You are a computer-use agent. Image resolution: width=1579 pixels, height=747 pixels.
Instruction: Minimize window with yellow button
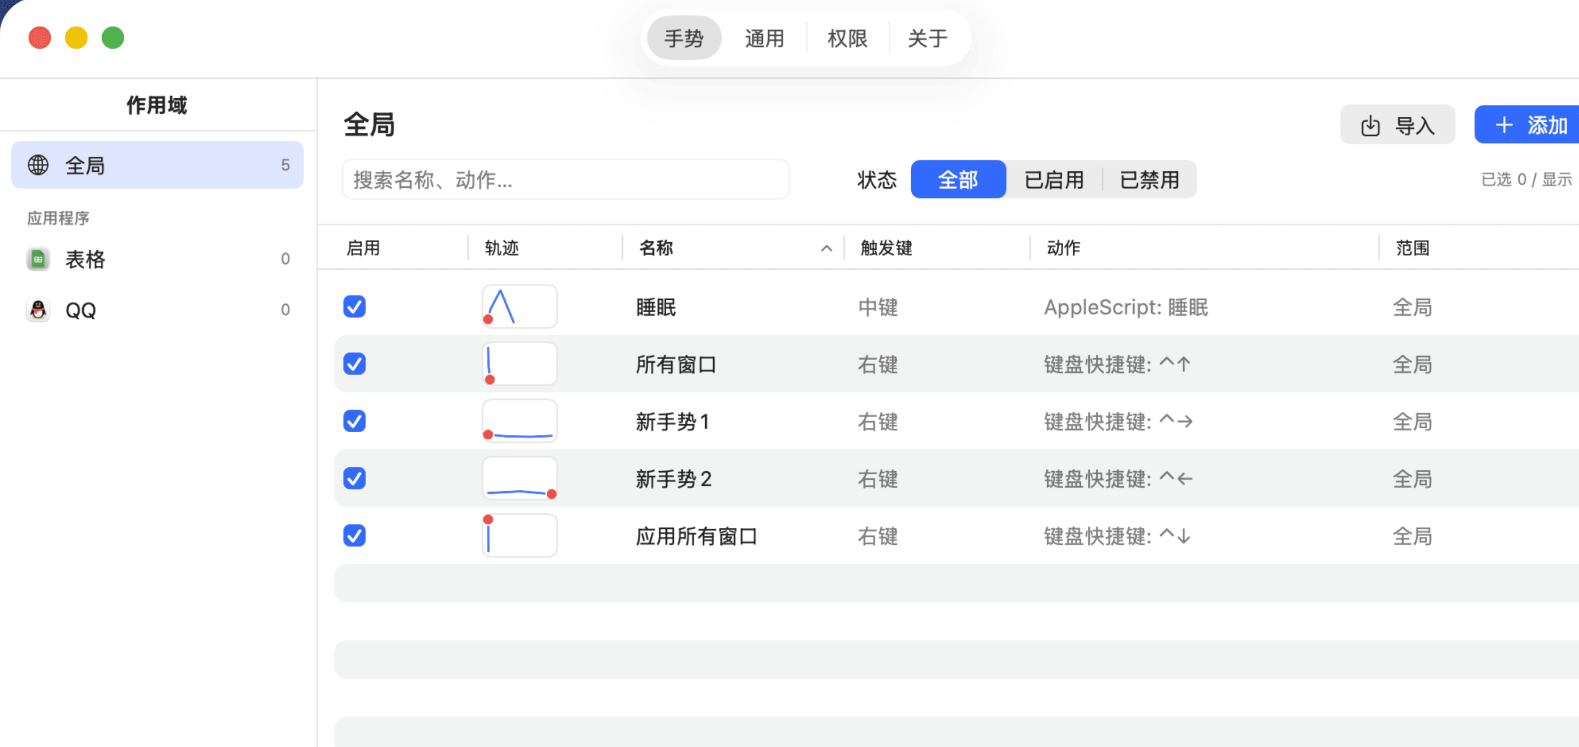(76, 38)
